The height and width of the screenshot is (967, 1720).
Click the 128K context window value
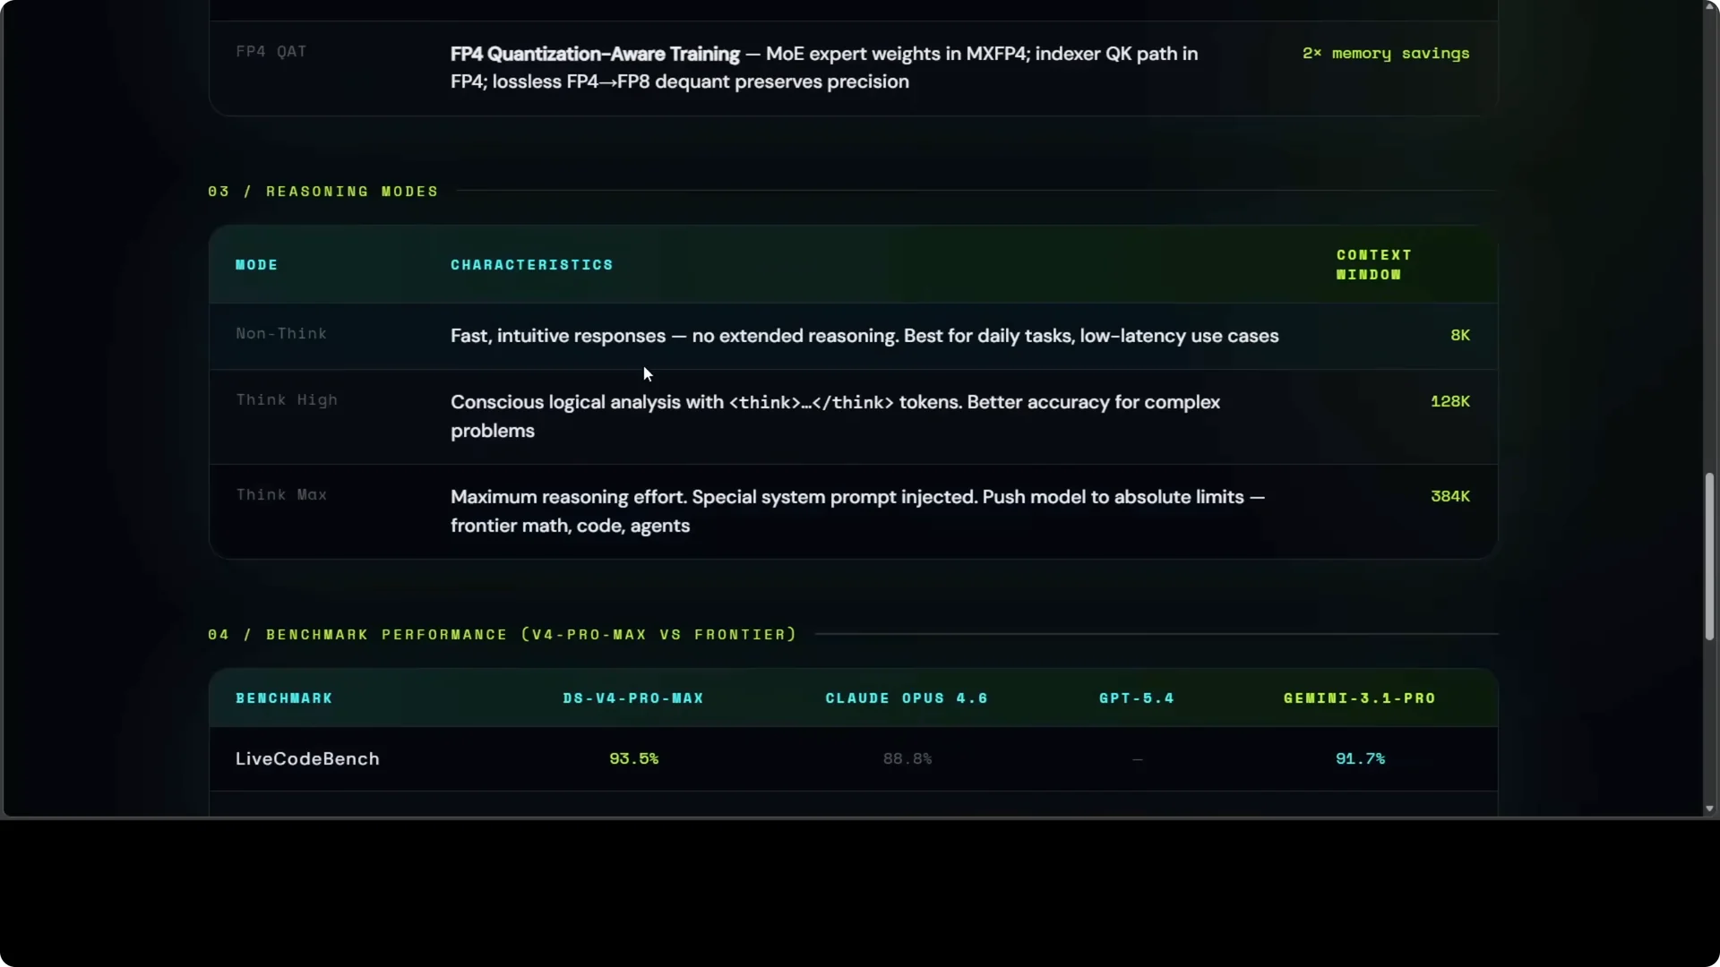pos(1450,401)
